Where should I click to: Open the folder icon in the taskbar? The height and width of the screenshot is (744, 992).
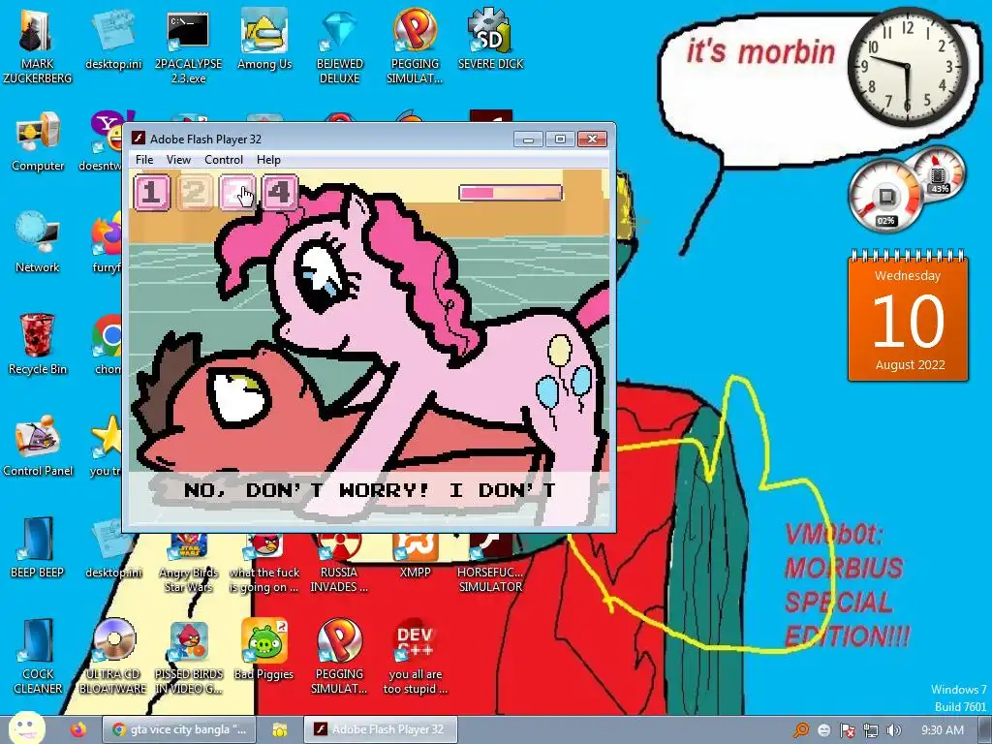[279, 729]
